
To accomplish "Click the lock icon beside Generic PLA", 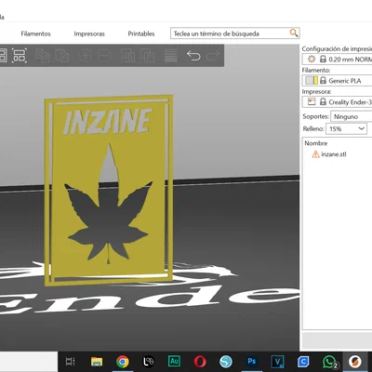I will (323, 80).
